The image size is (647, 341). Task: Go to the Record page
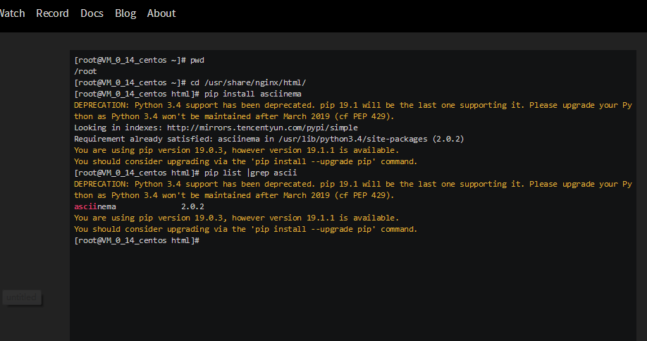pyautogui.click(x=52, y=13)
